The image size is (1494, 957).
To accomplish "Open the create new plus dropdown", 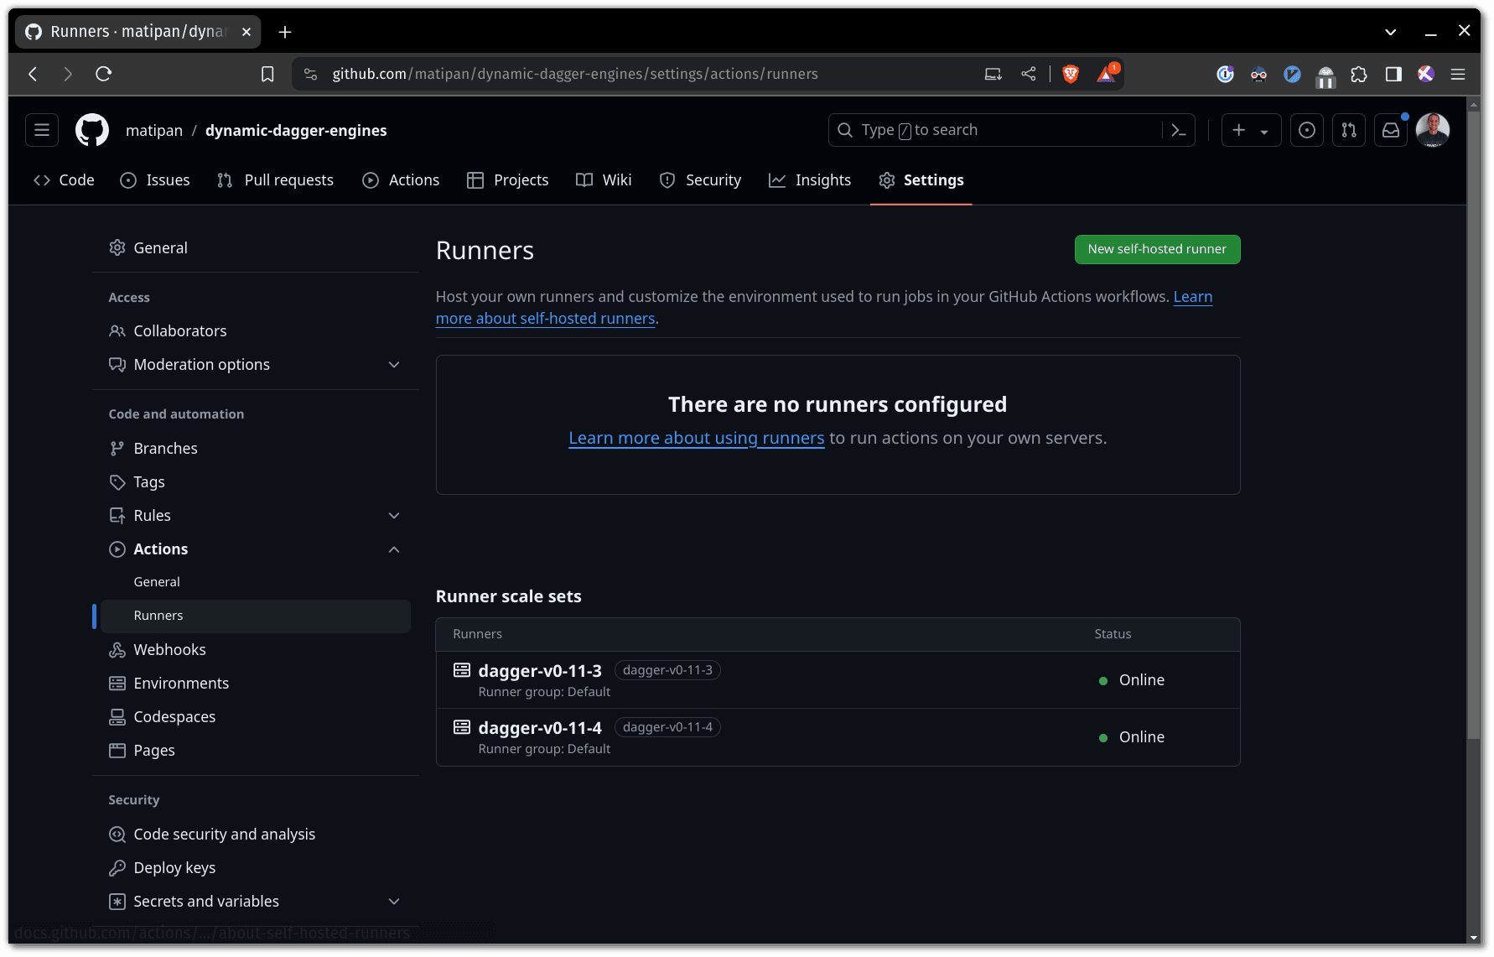I will 1250,130.
